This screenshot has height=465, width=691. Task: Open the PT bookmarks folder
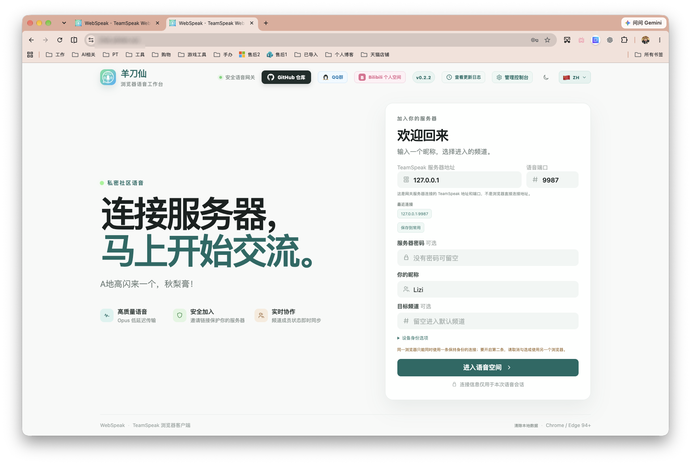click(x=111, y=55)
